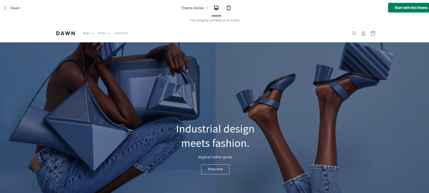Click the Shop now button
Image resolution: width=429 pixels, height=193 pixels.
[x=215, y=169]
